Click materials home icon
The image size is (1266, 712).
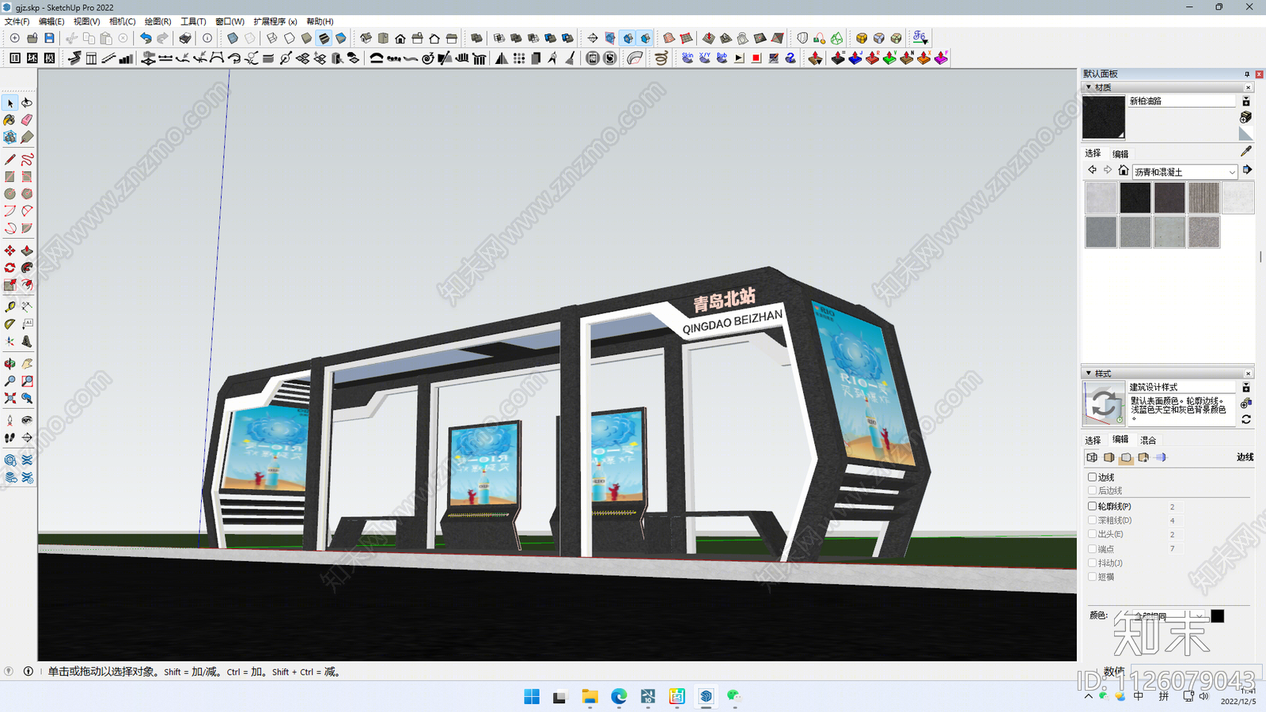pos(1123,170)
